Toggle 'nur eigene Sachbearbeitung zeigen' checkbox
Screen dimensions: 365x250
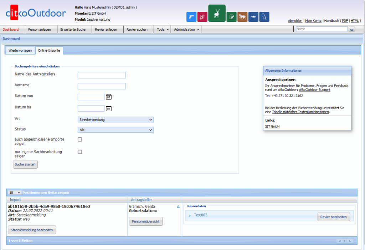point(80,152)
